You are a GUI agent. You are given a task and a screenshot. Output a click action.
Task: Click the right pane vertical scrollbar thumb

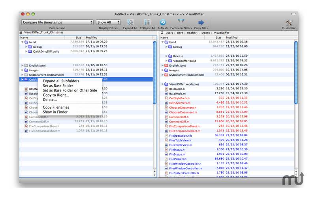(x=296, y=72)
